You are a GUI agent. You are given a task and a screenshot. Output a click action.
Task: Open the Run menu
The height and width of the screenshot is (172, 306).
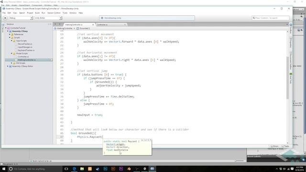point(44,13)
